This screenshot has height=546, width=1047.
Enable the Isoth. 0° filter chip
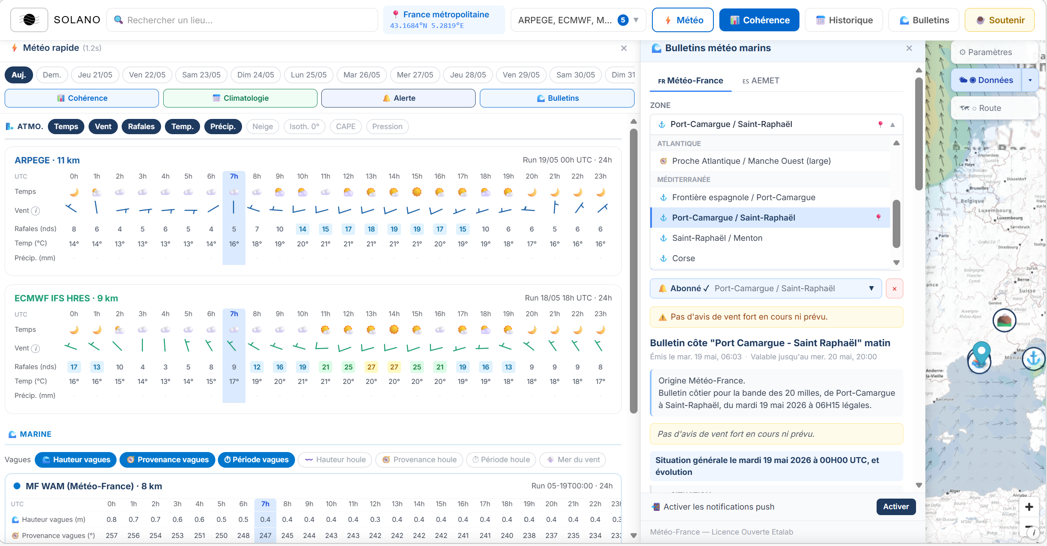point(304,127)
